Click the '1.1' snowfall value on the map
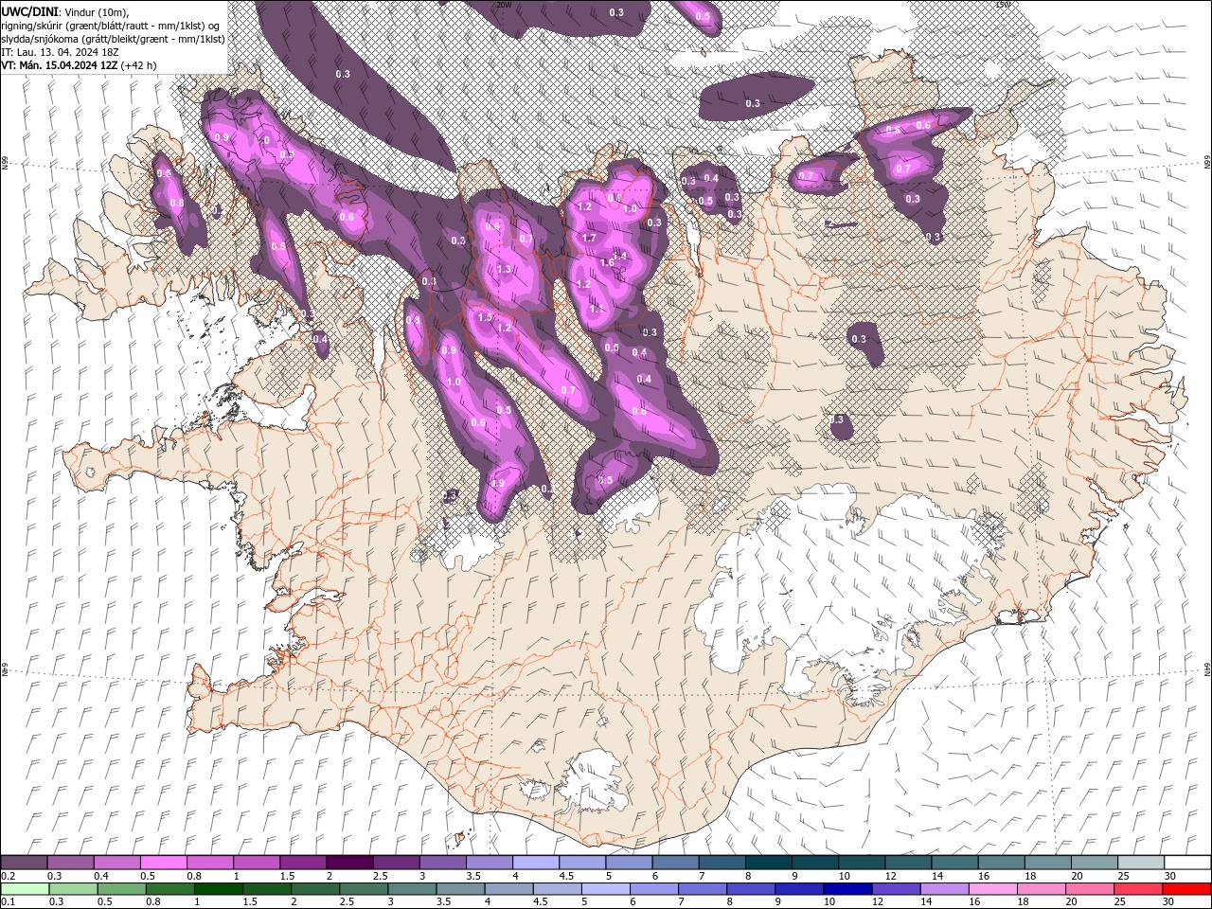Screen dimensions: 1212x909 pyautogui.click(x=597, y=309)
